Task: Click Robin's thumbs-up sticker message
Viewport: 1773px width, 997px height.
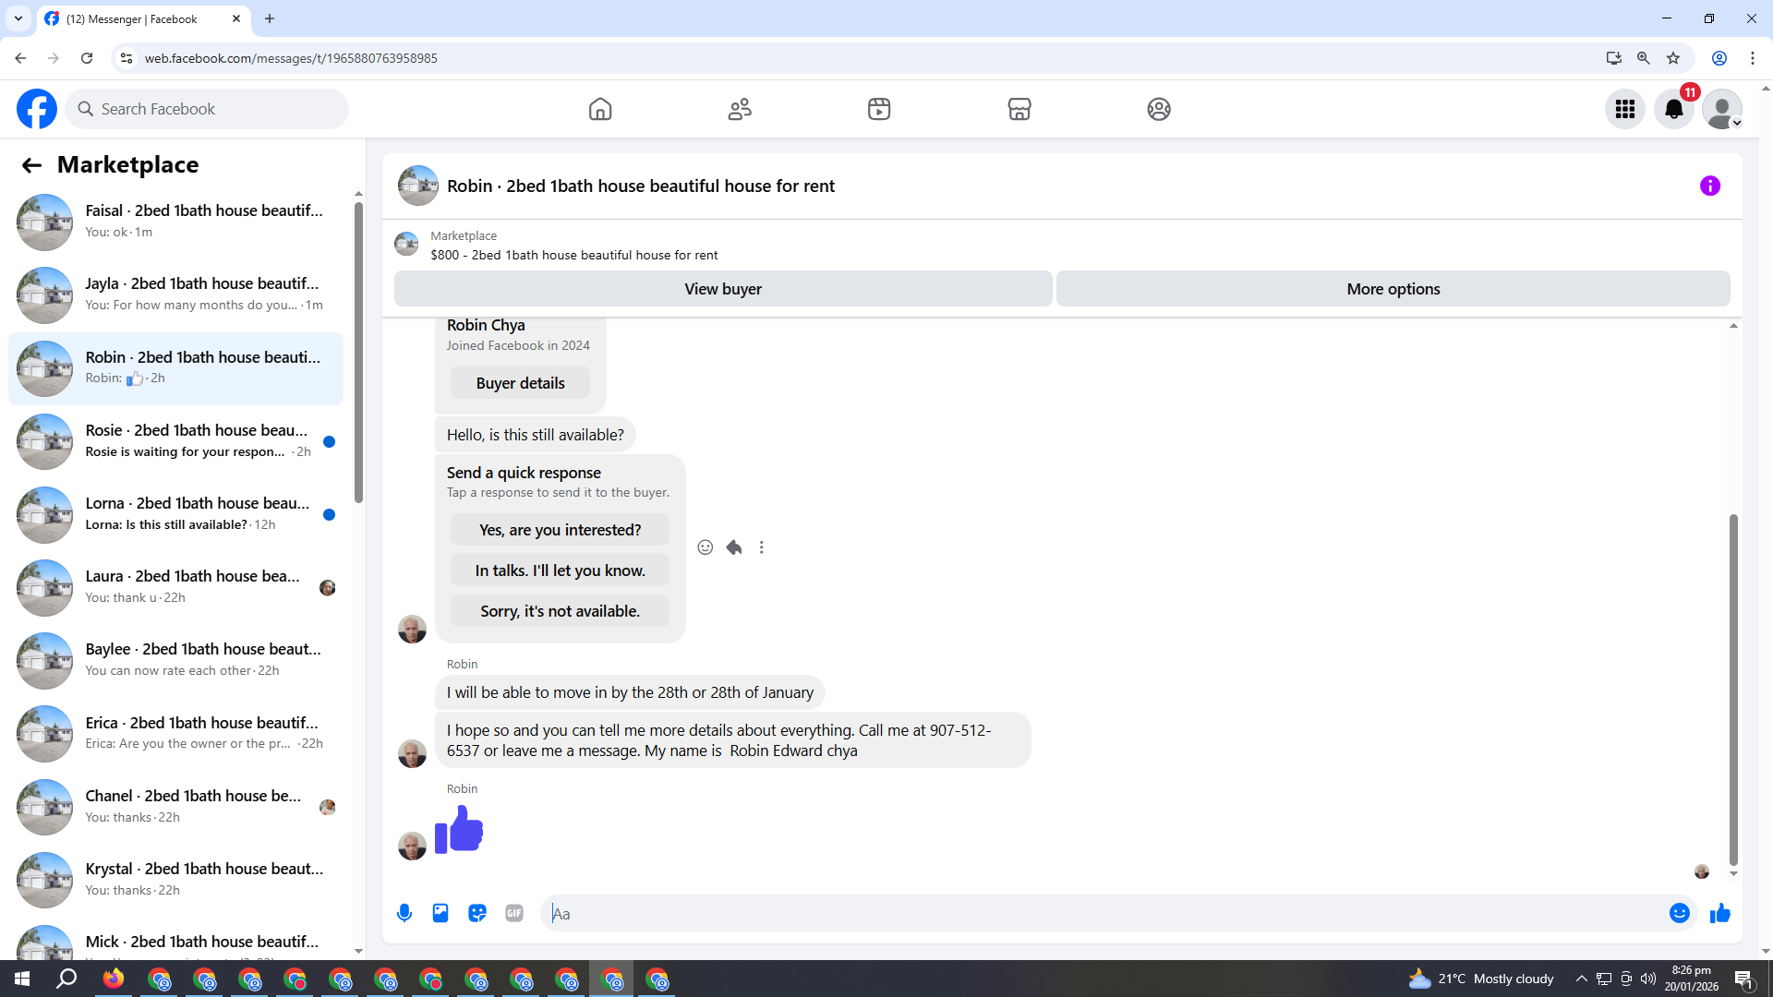Action: click(459, 829)
